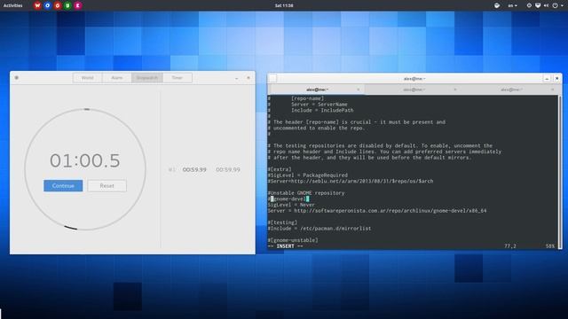Switch to the Alarm tab in Clocks

117,78
